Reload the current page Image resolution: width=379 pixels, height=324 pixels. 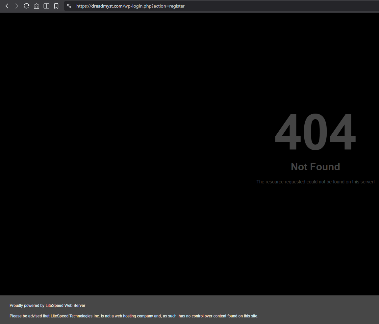[27, 6]
